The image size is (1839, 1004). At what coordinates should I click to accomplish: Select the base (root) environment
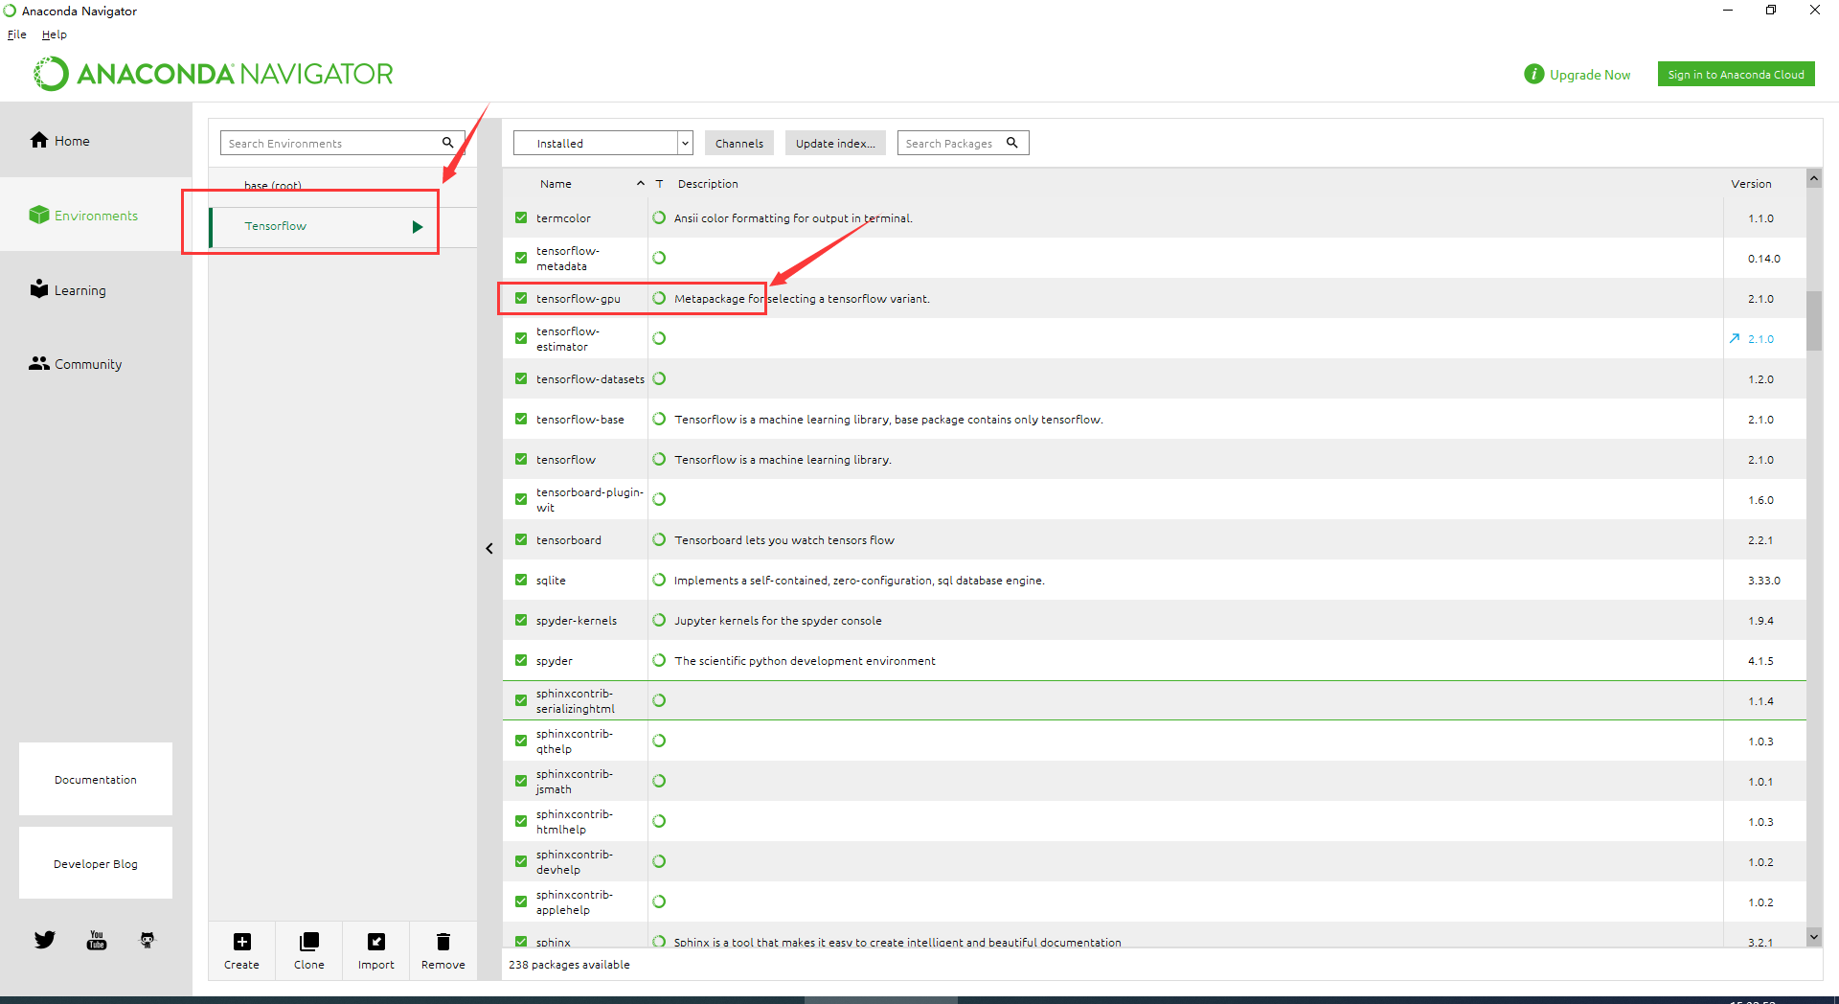pos(273,186)
